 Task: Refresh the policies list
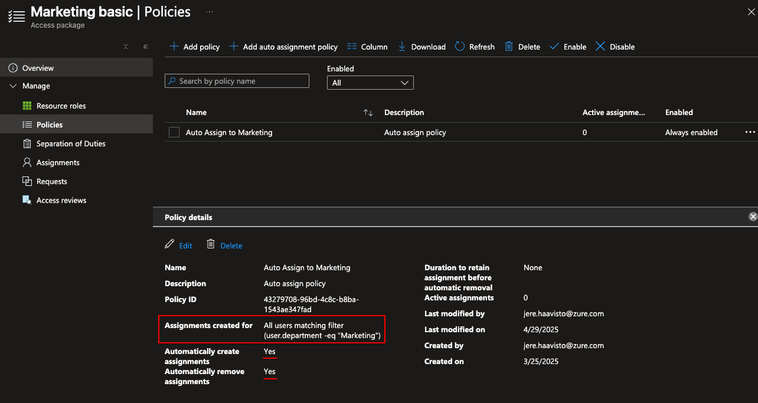pos(475,47)
